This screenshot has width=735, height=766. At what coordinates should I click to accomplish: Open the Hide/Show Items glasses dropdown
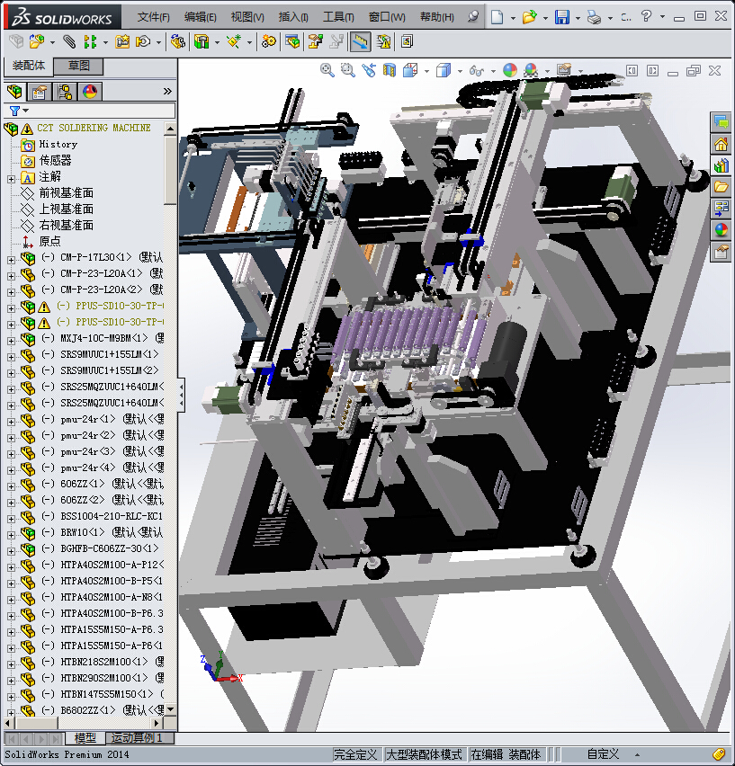point(493,71)
